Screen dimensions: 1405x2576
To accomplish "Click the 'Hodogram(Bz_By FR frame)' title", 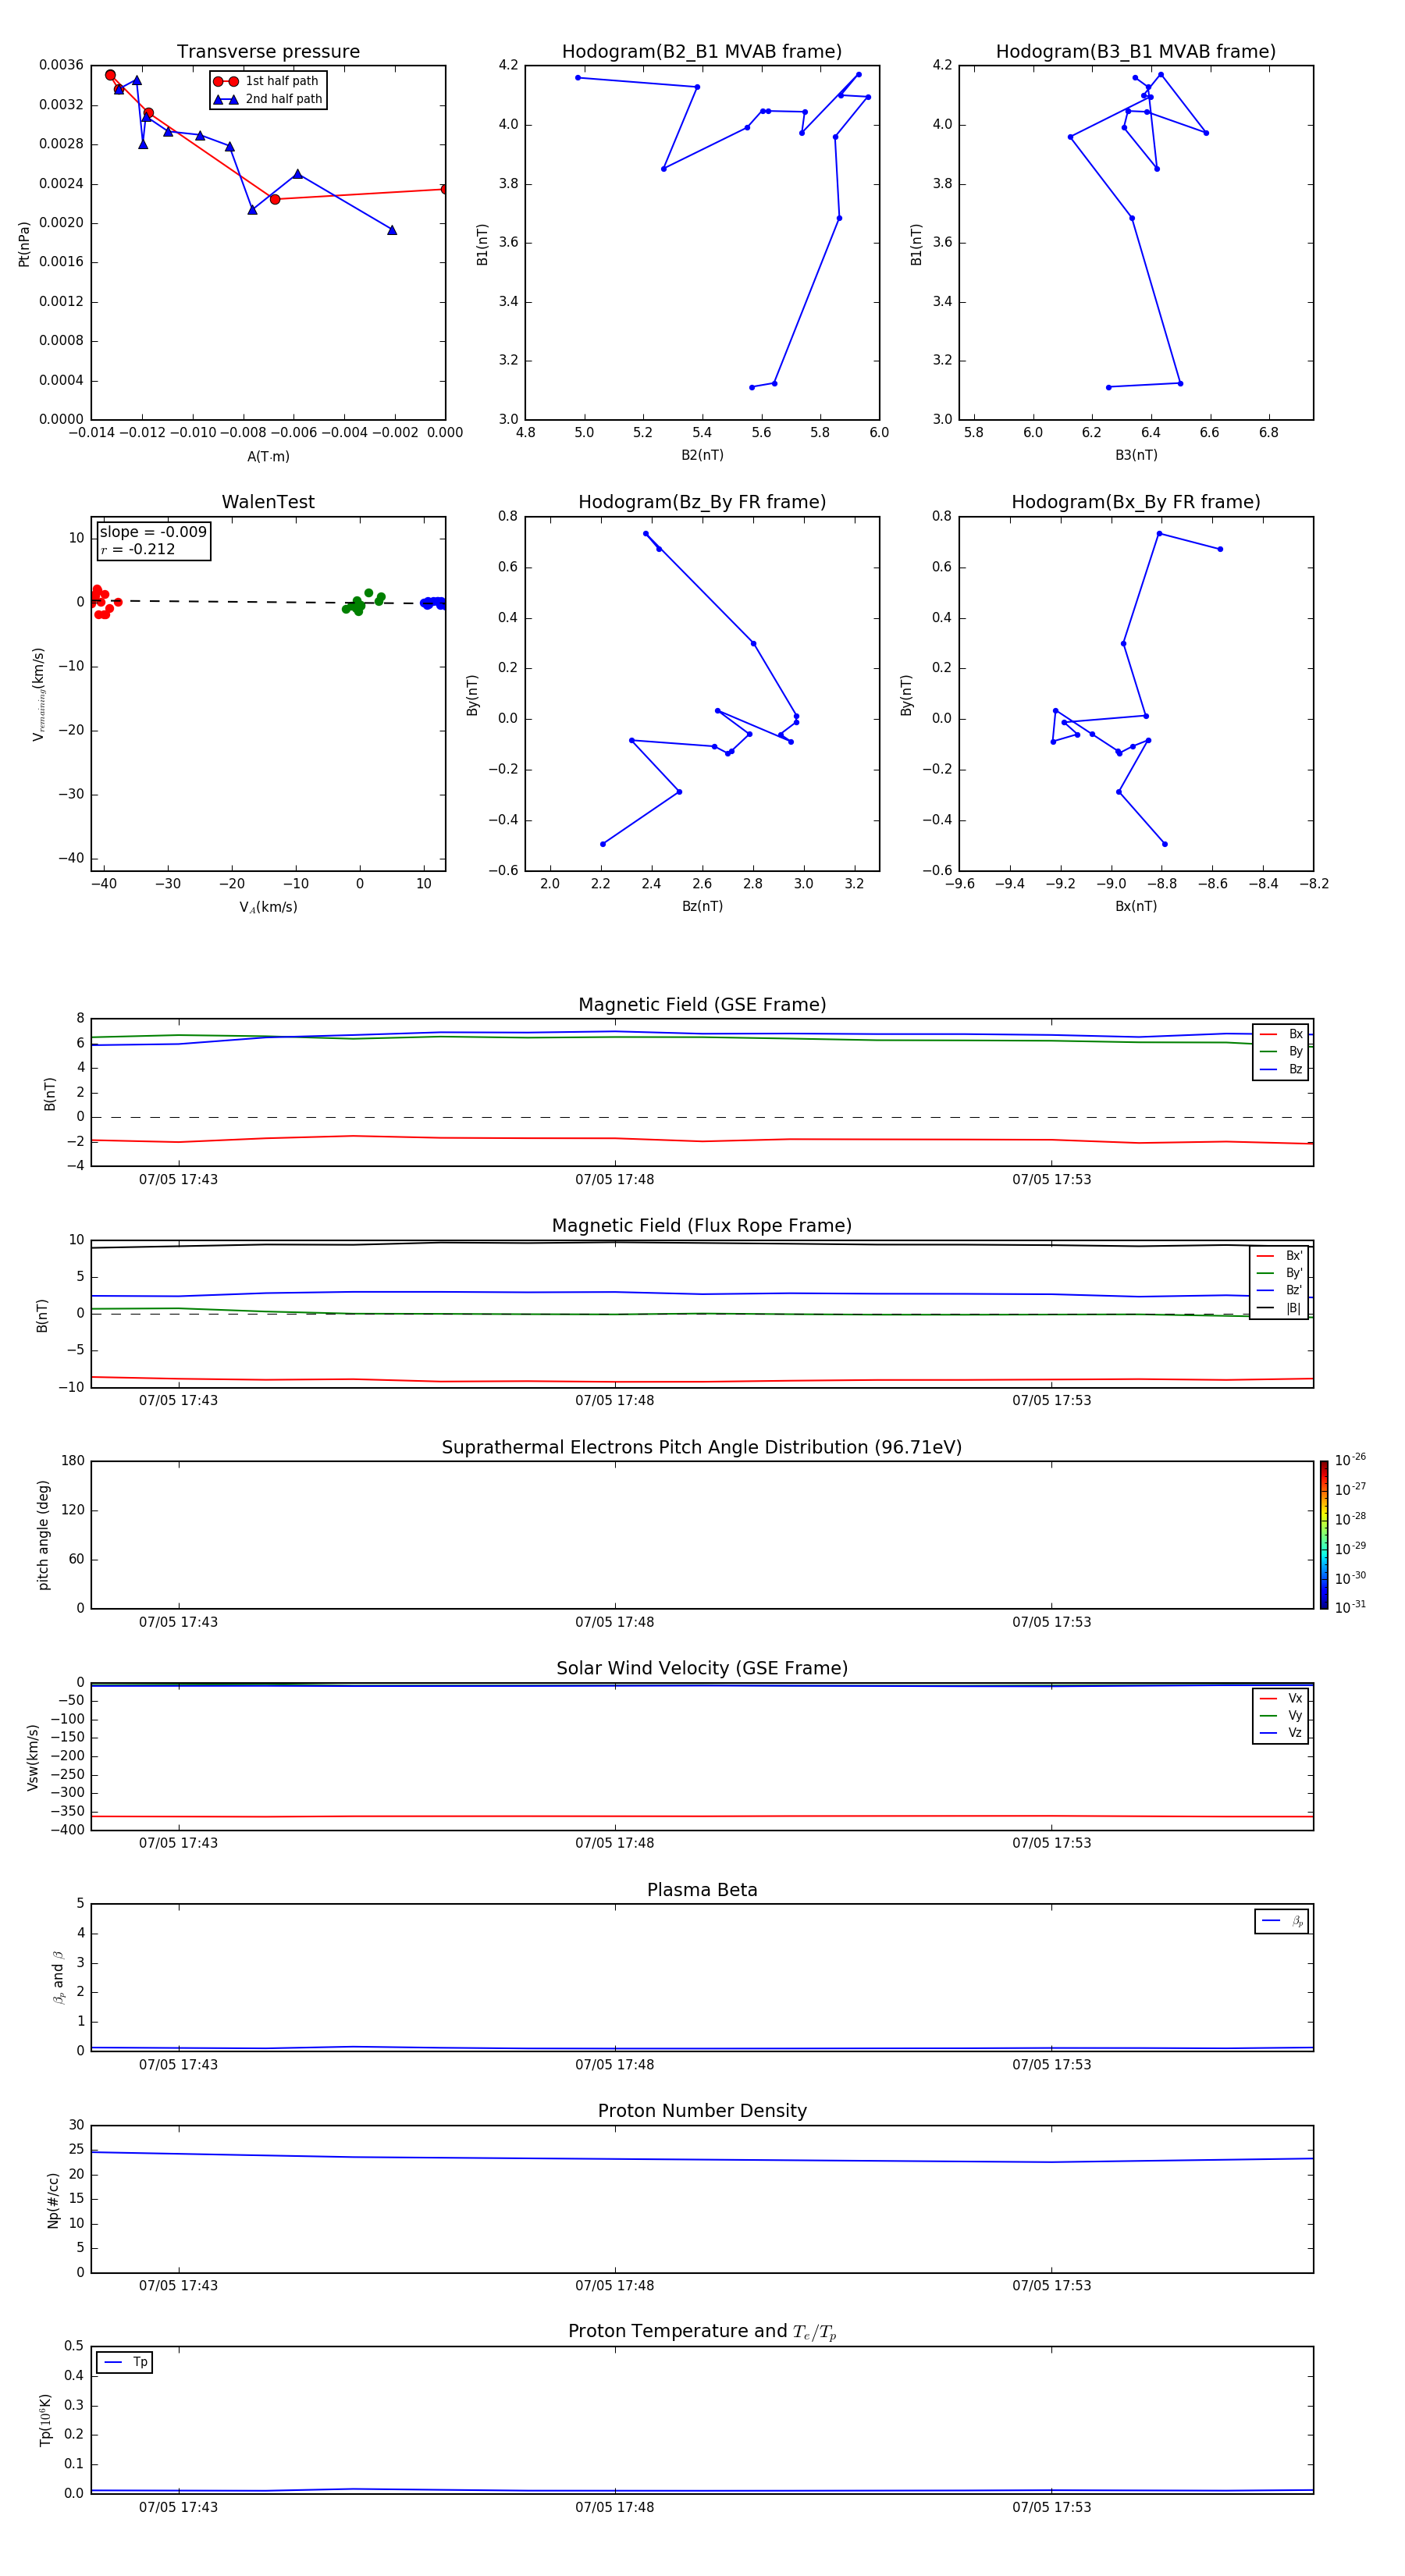I will [x=702, y=502].
